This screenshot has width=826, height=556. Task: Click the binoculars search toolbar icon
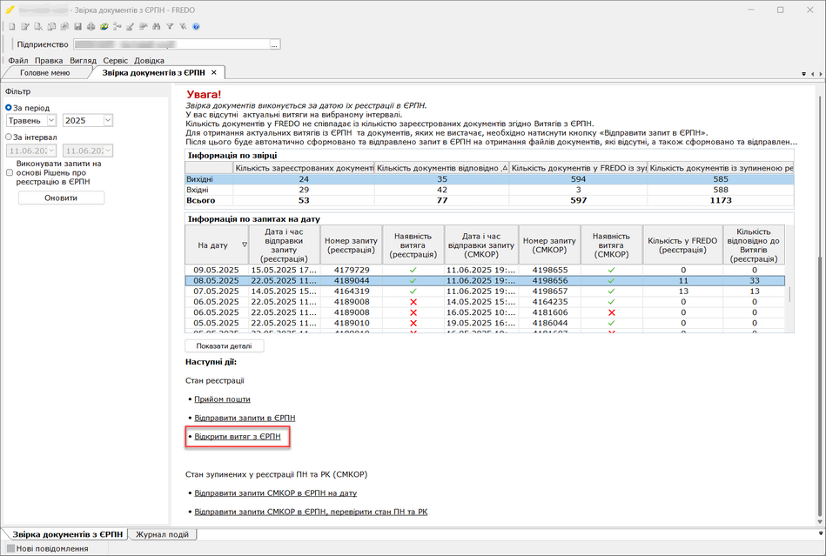point(157,26)
